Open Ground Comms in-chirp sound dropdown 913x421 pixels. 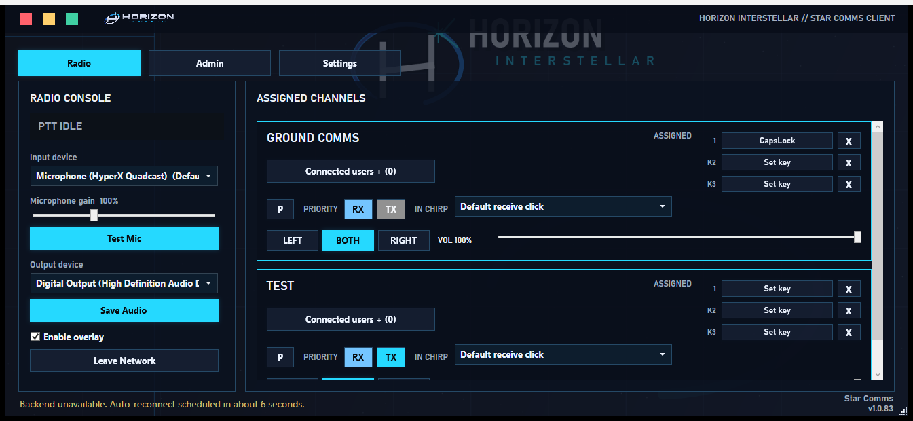(563, 206)
